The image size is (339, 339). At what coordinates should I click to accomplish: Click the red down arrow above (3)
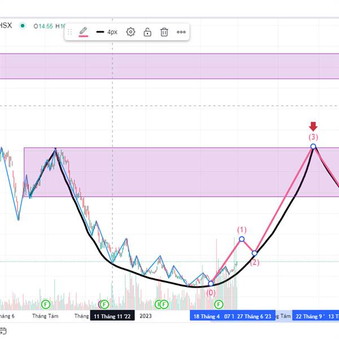pos(313,127)
